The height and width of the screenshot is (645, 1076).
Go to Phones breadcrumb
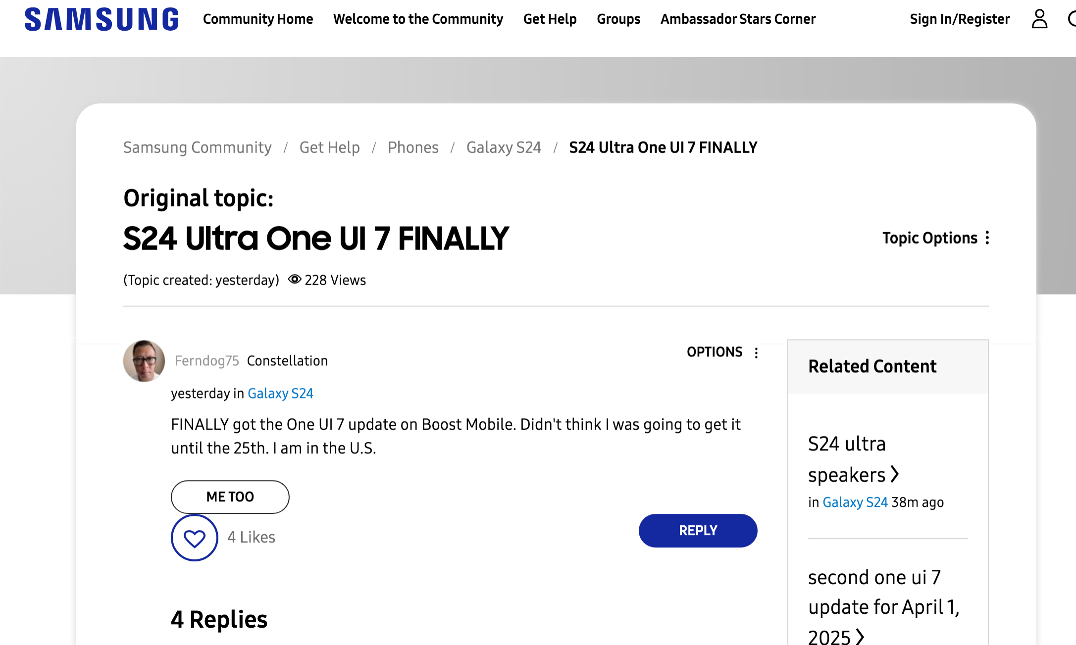pos(413,148)
